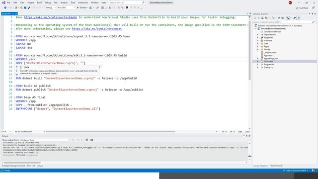318x179 pixels.
Task: Start debugging with the Docker play button
Action: (81, 8)
